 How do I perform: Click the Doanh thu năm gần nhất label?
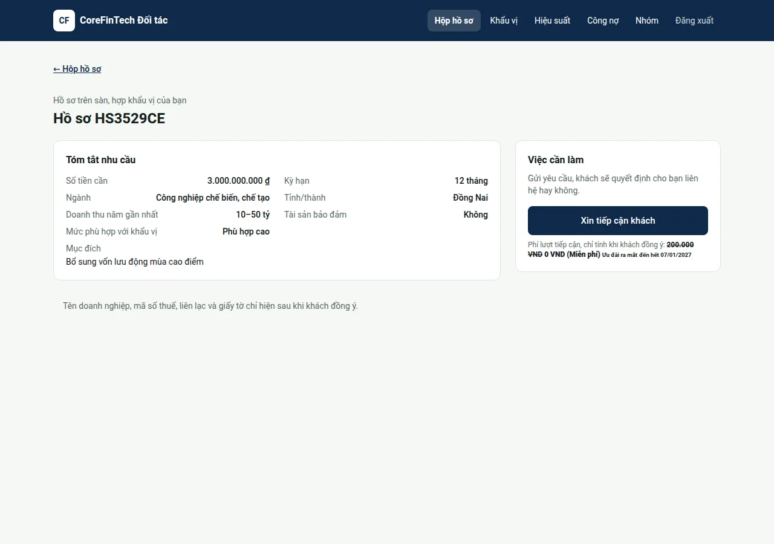pos(112,215)
